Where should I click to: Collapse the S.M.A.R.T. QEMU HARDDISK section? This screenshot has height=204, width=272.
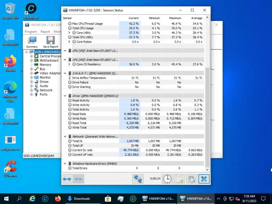click(65, 73)
